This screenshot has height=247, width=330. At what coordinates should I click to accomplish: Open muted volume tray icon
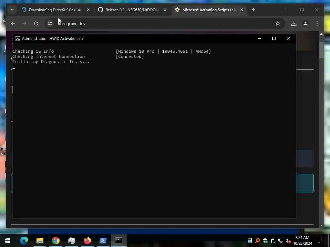[288, 241]
